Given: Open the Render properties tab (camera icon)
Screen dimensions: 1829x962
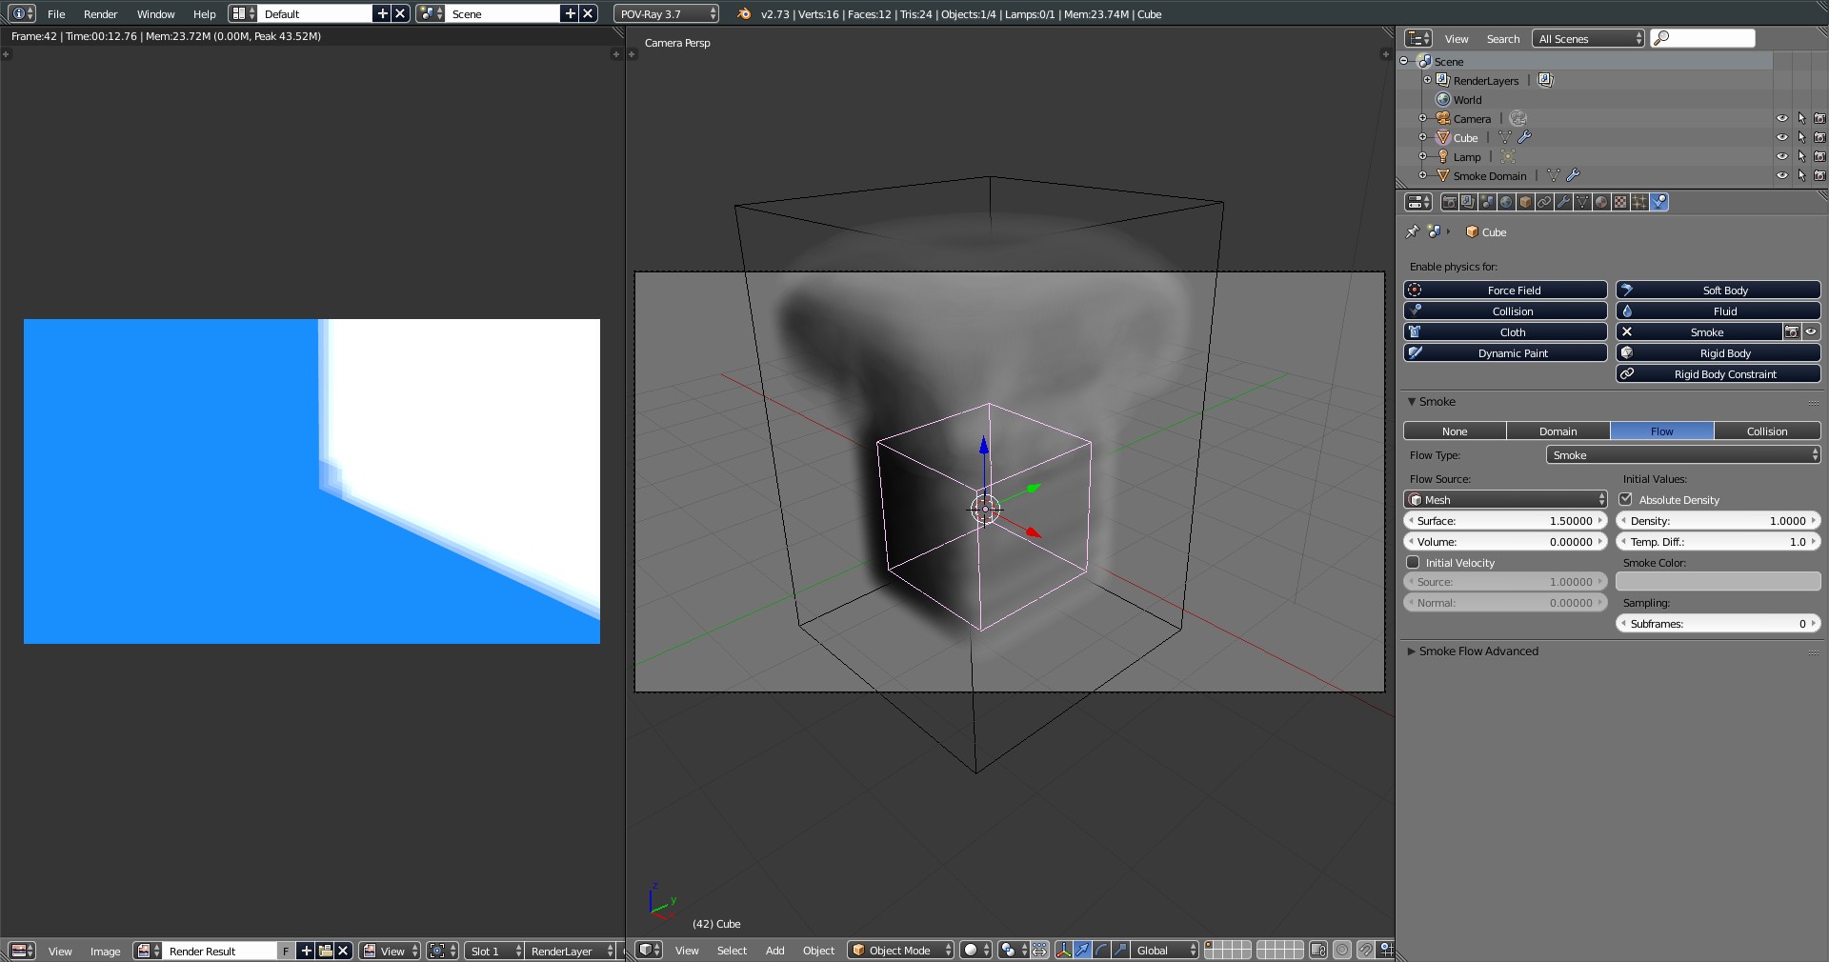Looking at the screenshot, I should coord(1449,202).
